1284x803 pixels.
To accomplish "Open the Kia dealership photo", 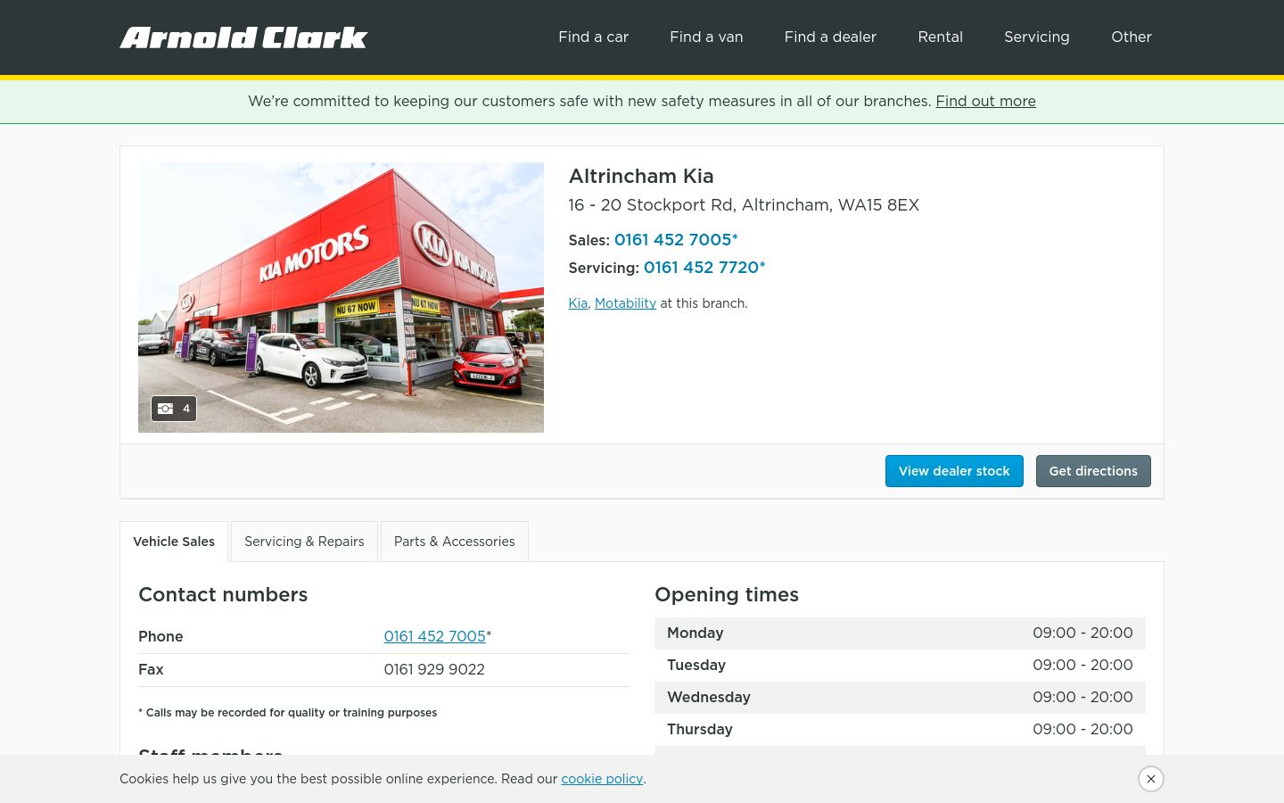I will [341, 297].
